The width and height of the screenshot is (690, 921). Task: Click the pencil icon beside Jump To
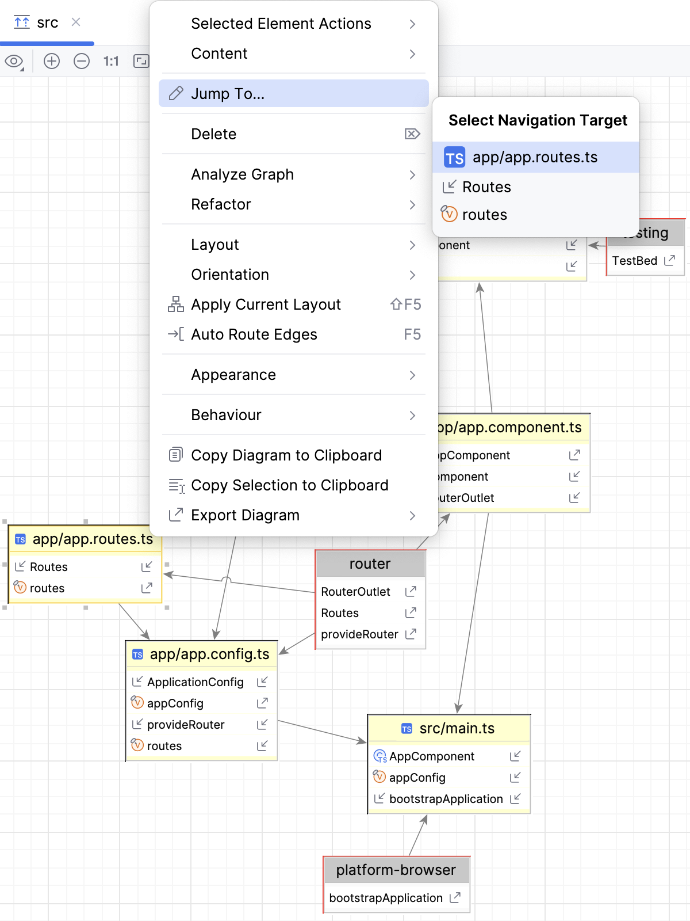(x=176, y=93)
